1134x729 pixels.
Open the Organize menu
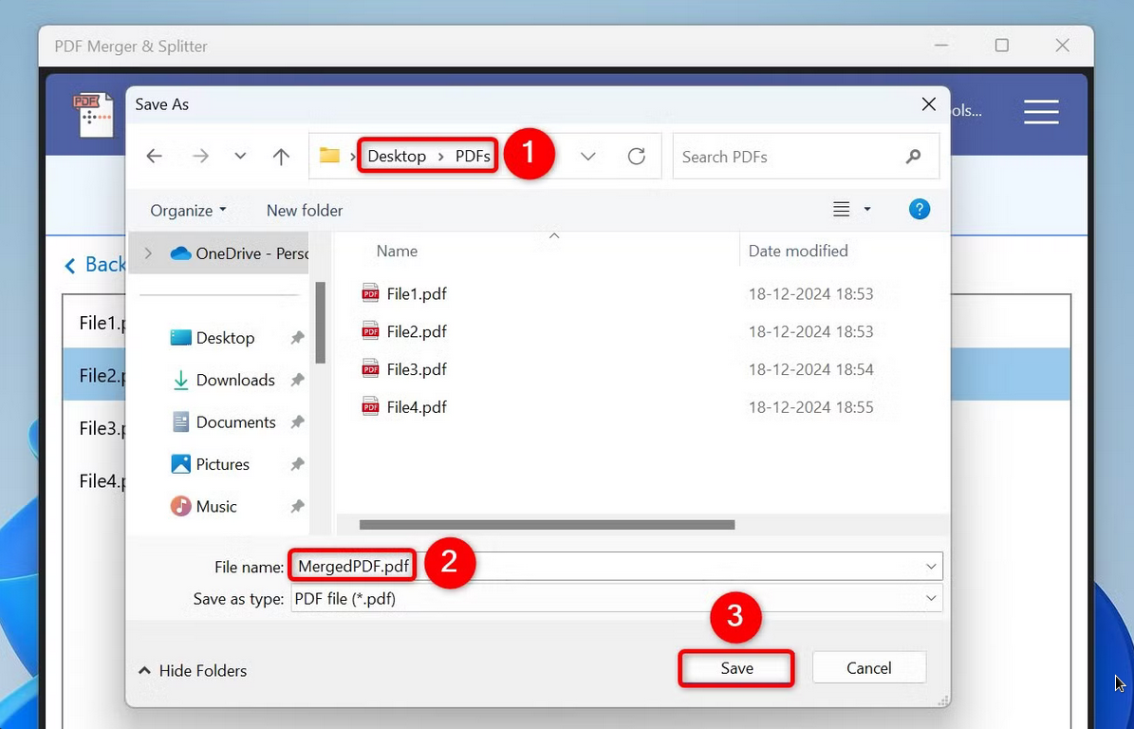(x=188, y=211)
